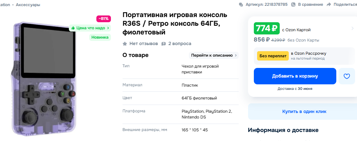The image size is (357, 141).
Task: Click the "Нет отзывов" reviews link
Action: (144, 43)
